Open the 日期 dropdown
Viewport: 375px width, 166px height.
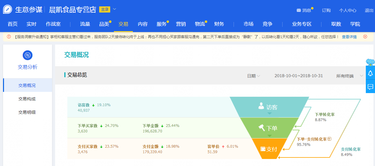pyautogui.click(x=253, y=76)
